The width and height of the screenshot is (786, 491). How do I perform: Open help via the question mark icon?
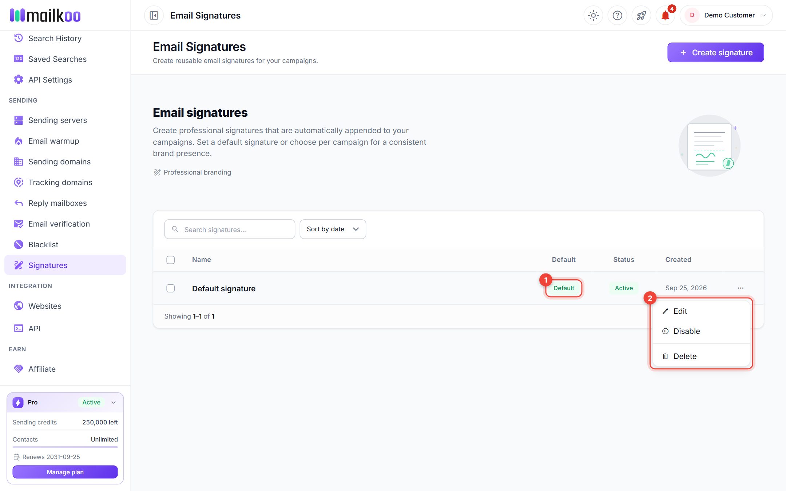[617, 15]
